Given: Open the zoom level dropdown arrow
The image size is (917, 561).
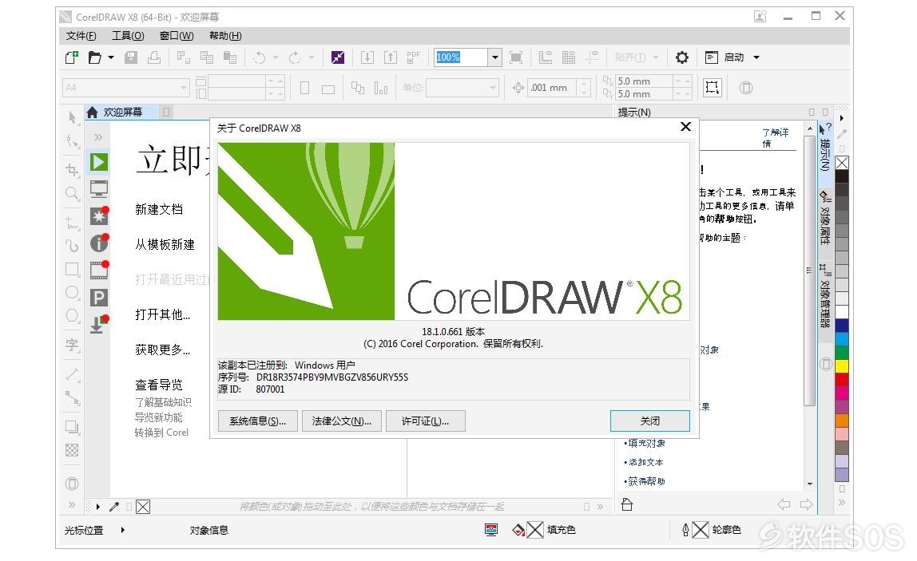Looking at the screenshot, I should point(495,57).
